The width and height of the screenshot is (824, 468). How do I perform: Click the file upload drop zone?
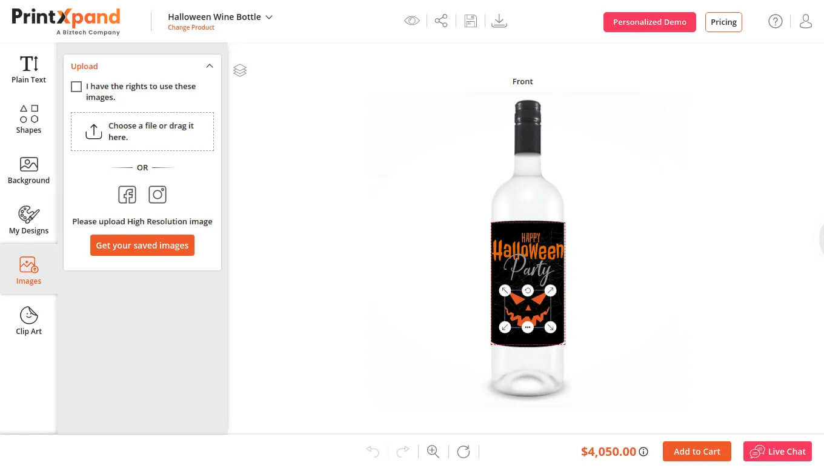coord(142,131)
